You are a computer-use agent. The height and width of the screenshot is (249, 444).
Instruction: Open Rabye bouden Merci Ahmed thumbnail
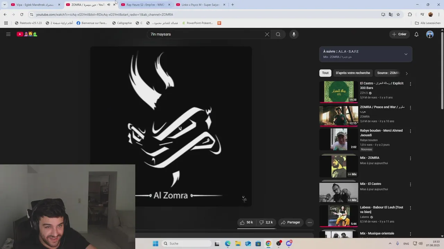tap(339, 139)
